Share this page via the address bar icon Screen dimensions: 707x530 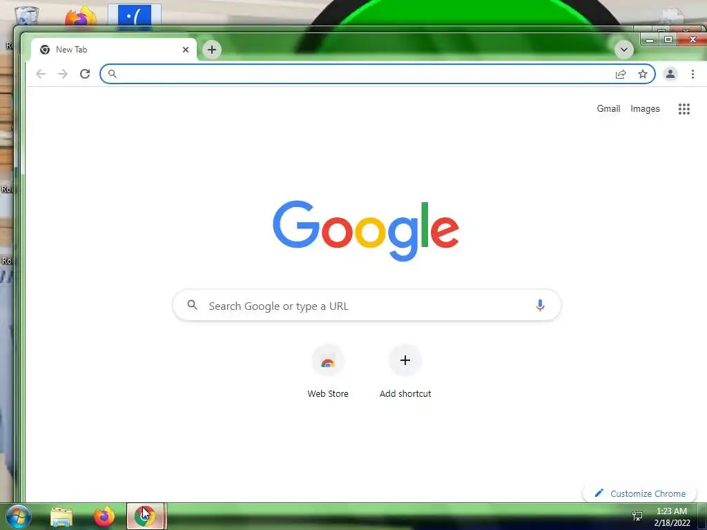pyautogui.click(x=621, y=75)
